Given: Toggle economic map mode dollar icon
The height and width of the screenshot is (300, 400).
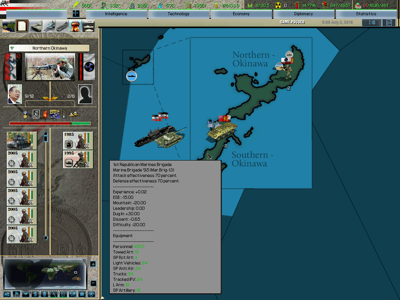Looking at the screenshot, I should [36, 294].
